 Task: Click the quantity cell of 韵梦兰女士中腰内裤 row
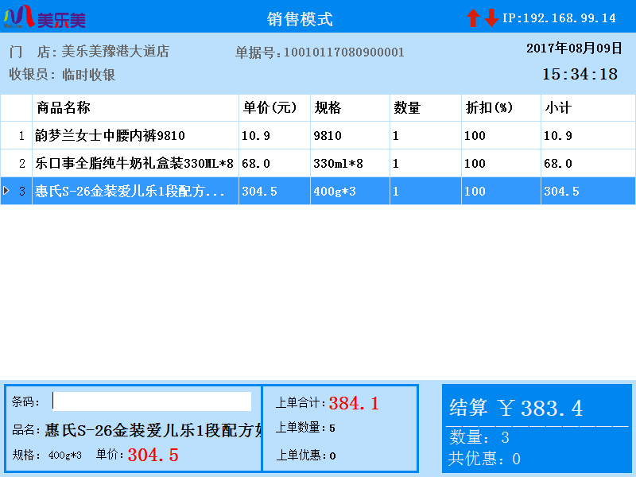(x=425, y=135)
